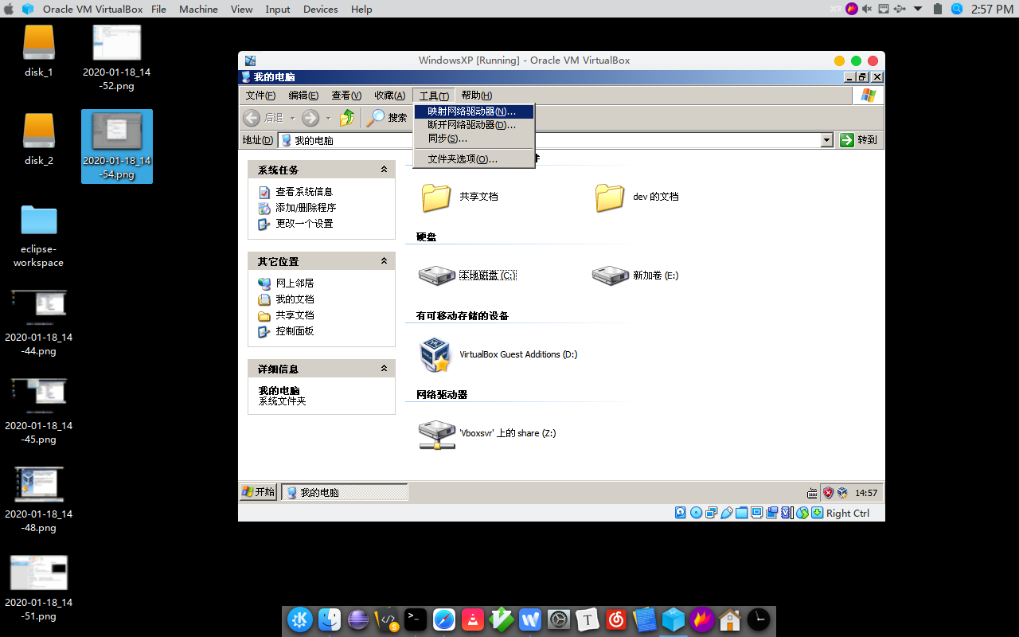This screenshot has width=1019, height=637.
Task: Click the red security shield tray icon
Action: (x=828, y=493)
